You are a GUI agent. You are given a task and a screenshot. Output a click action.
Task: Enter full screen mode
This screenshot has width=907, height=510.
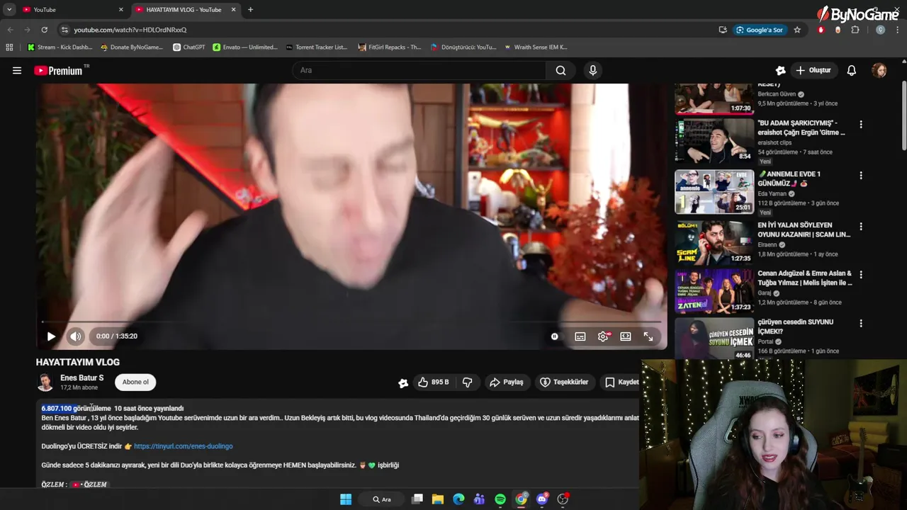point(648,336)
